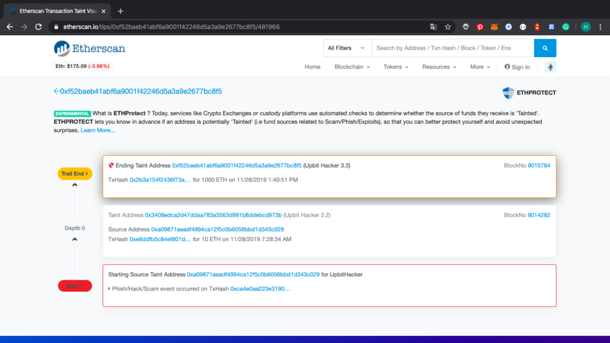Open block number 9015784

[x=539, y=166]
